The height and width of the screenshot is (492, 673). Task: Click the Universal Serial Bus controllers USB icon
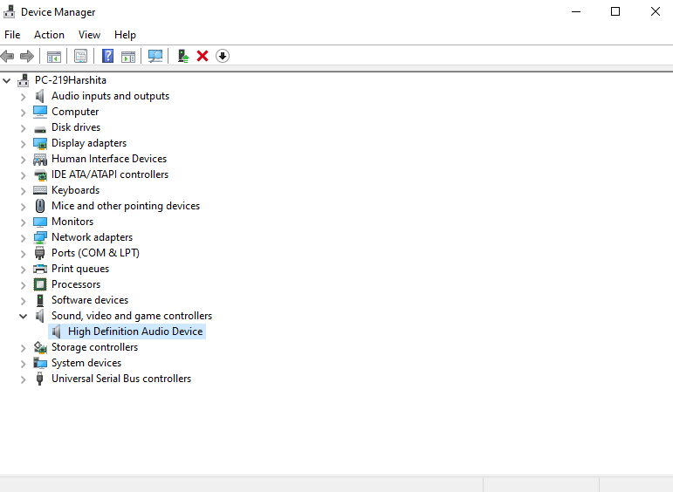click(x=40, y=379)
